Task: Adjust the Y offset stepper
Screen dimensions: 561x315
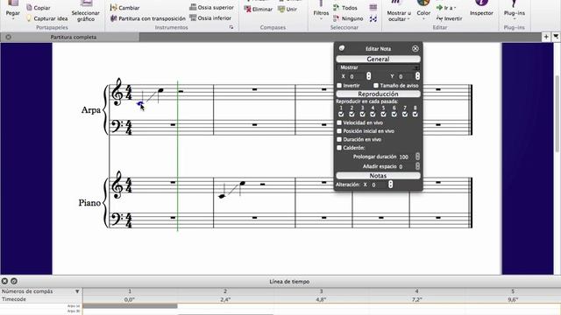Action: pos(417,76)
